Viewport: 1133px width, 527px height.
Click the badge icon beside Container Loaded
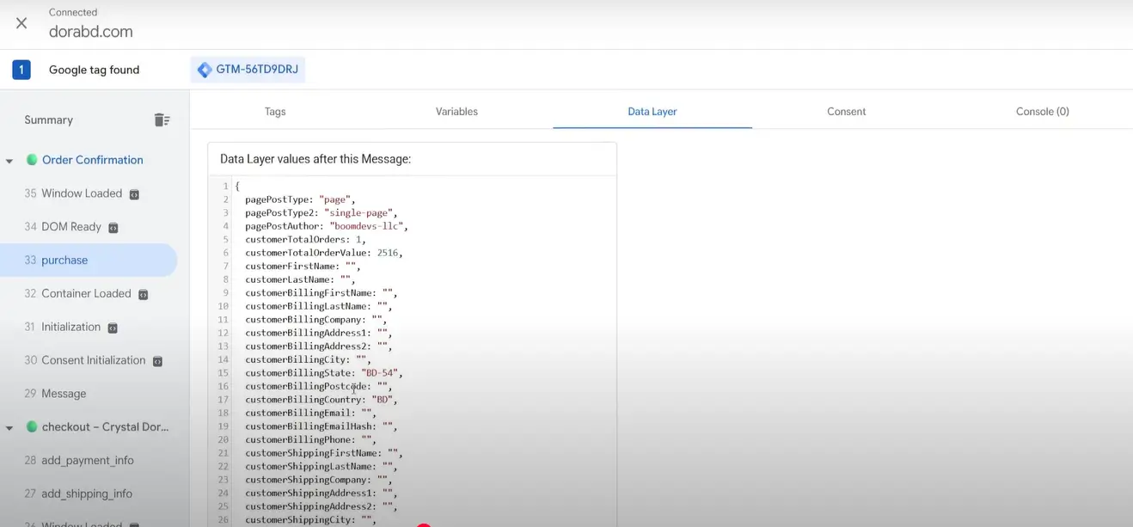point(143,295)
